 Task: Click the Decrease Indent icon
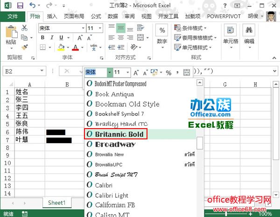coord(112,47)
